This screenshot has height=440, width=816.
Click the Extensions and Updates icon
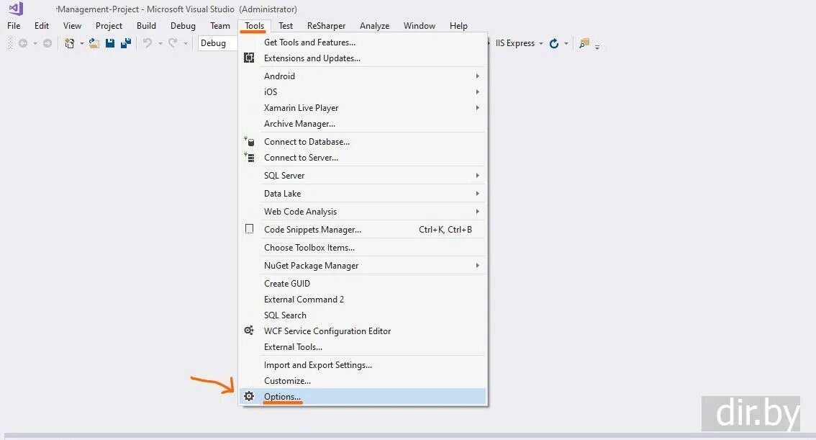(x=249, y=58)
